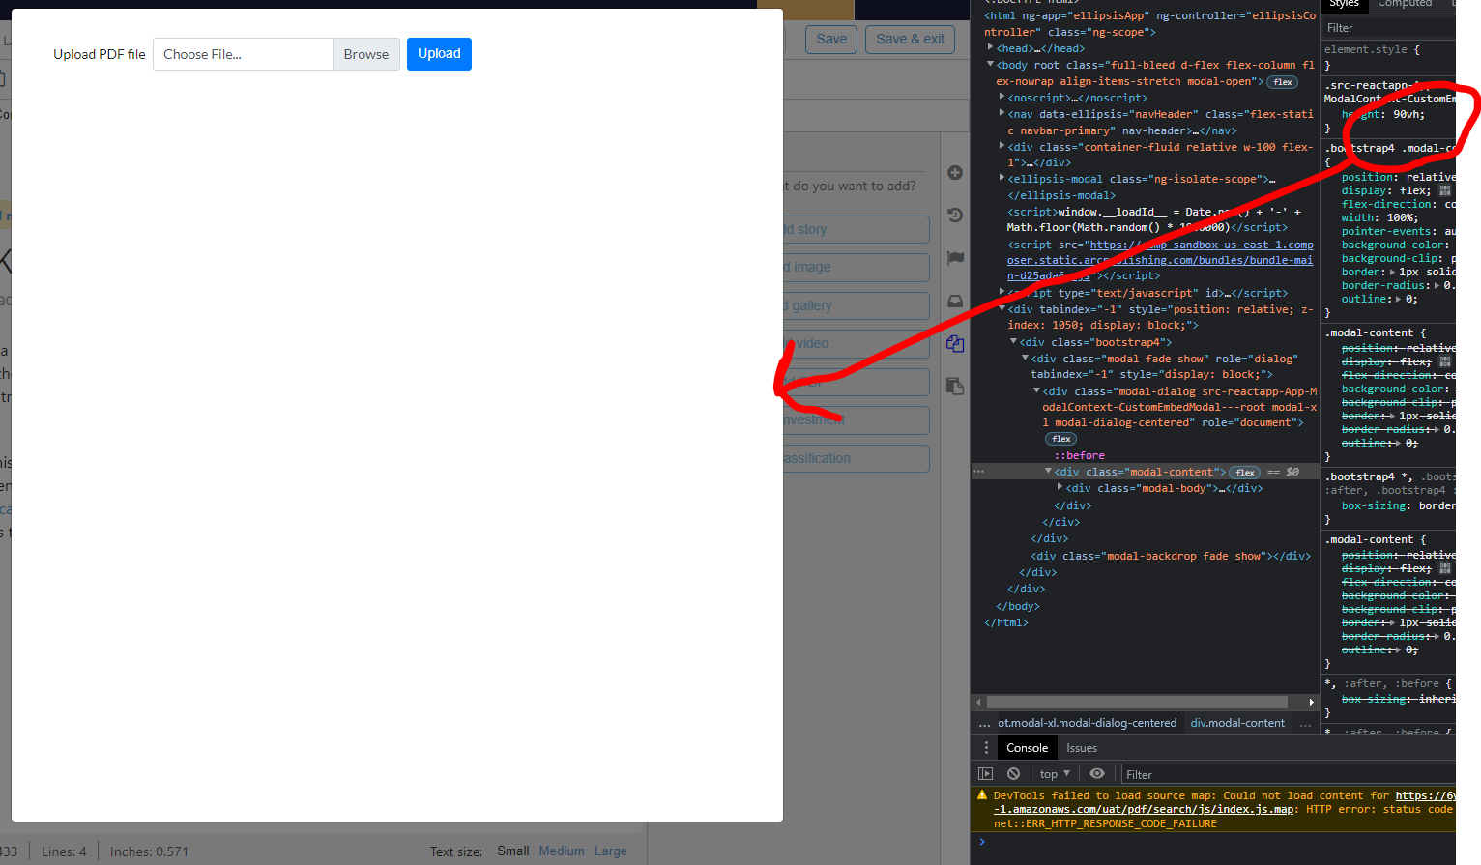Click the Save button behind the modal
The image size is (1481, 865).
(x=831, y=40)
